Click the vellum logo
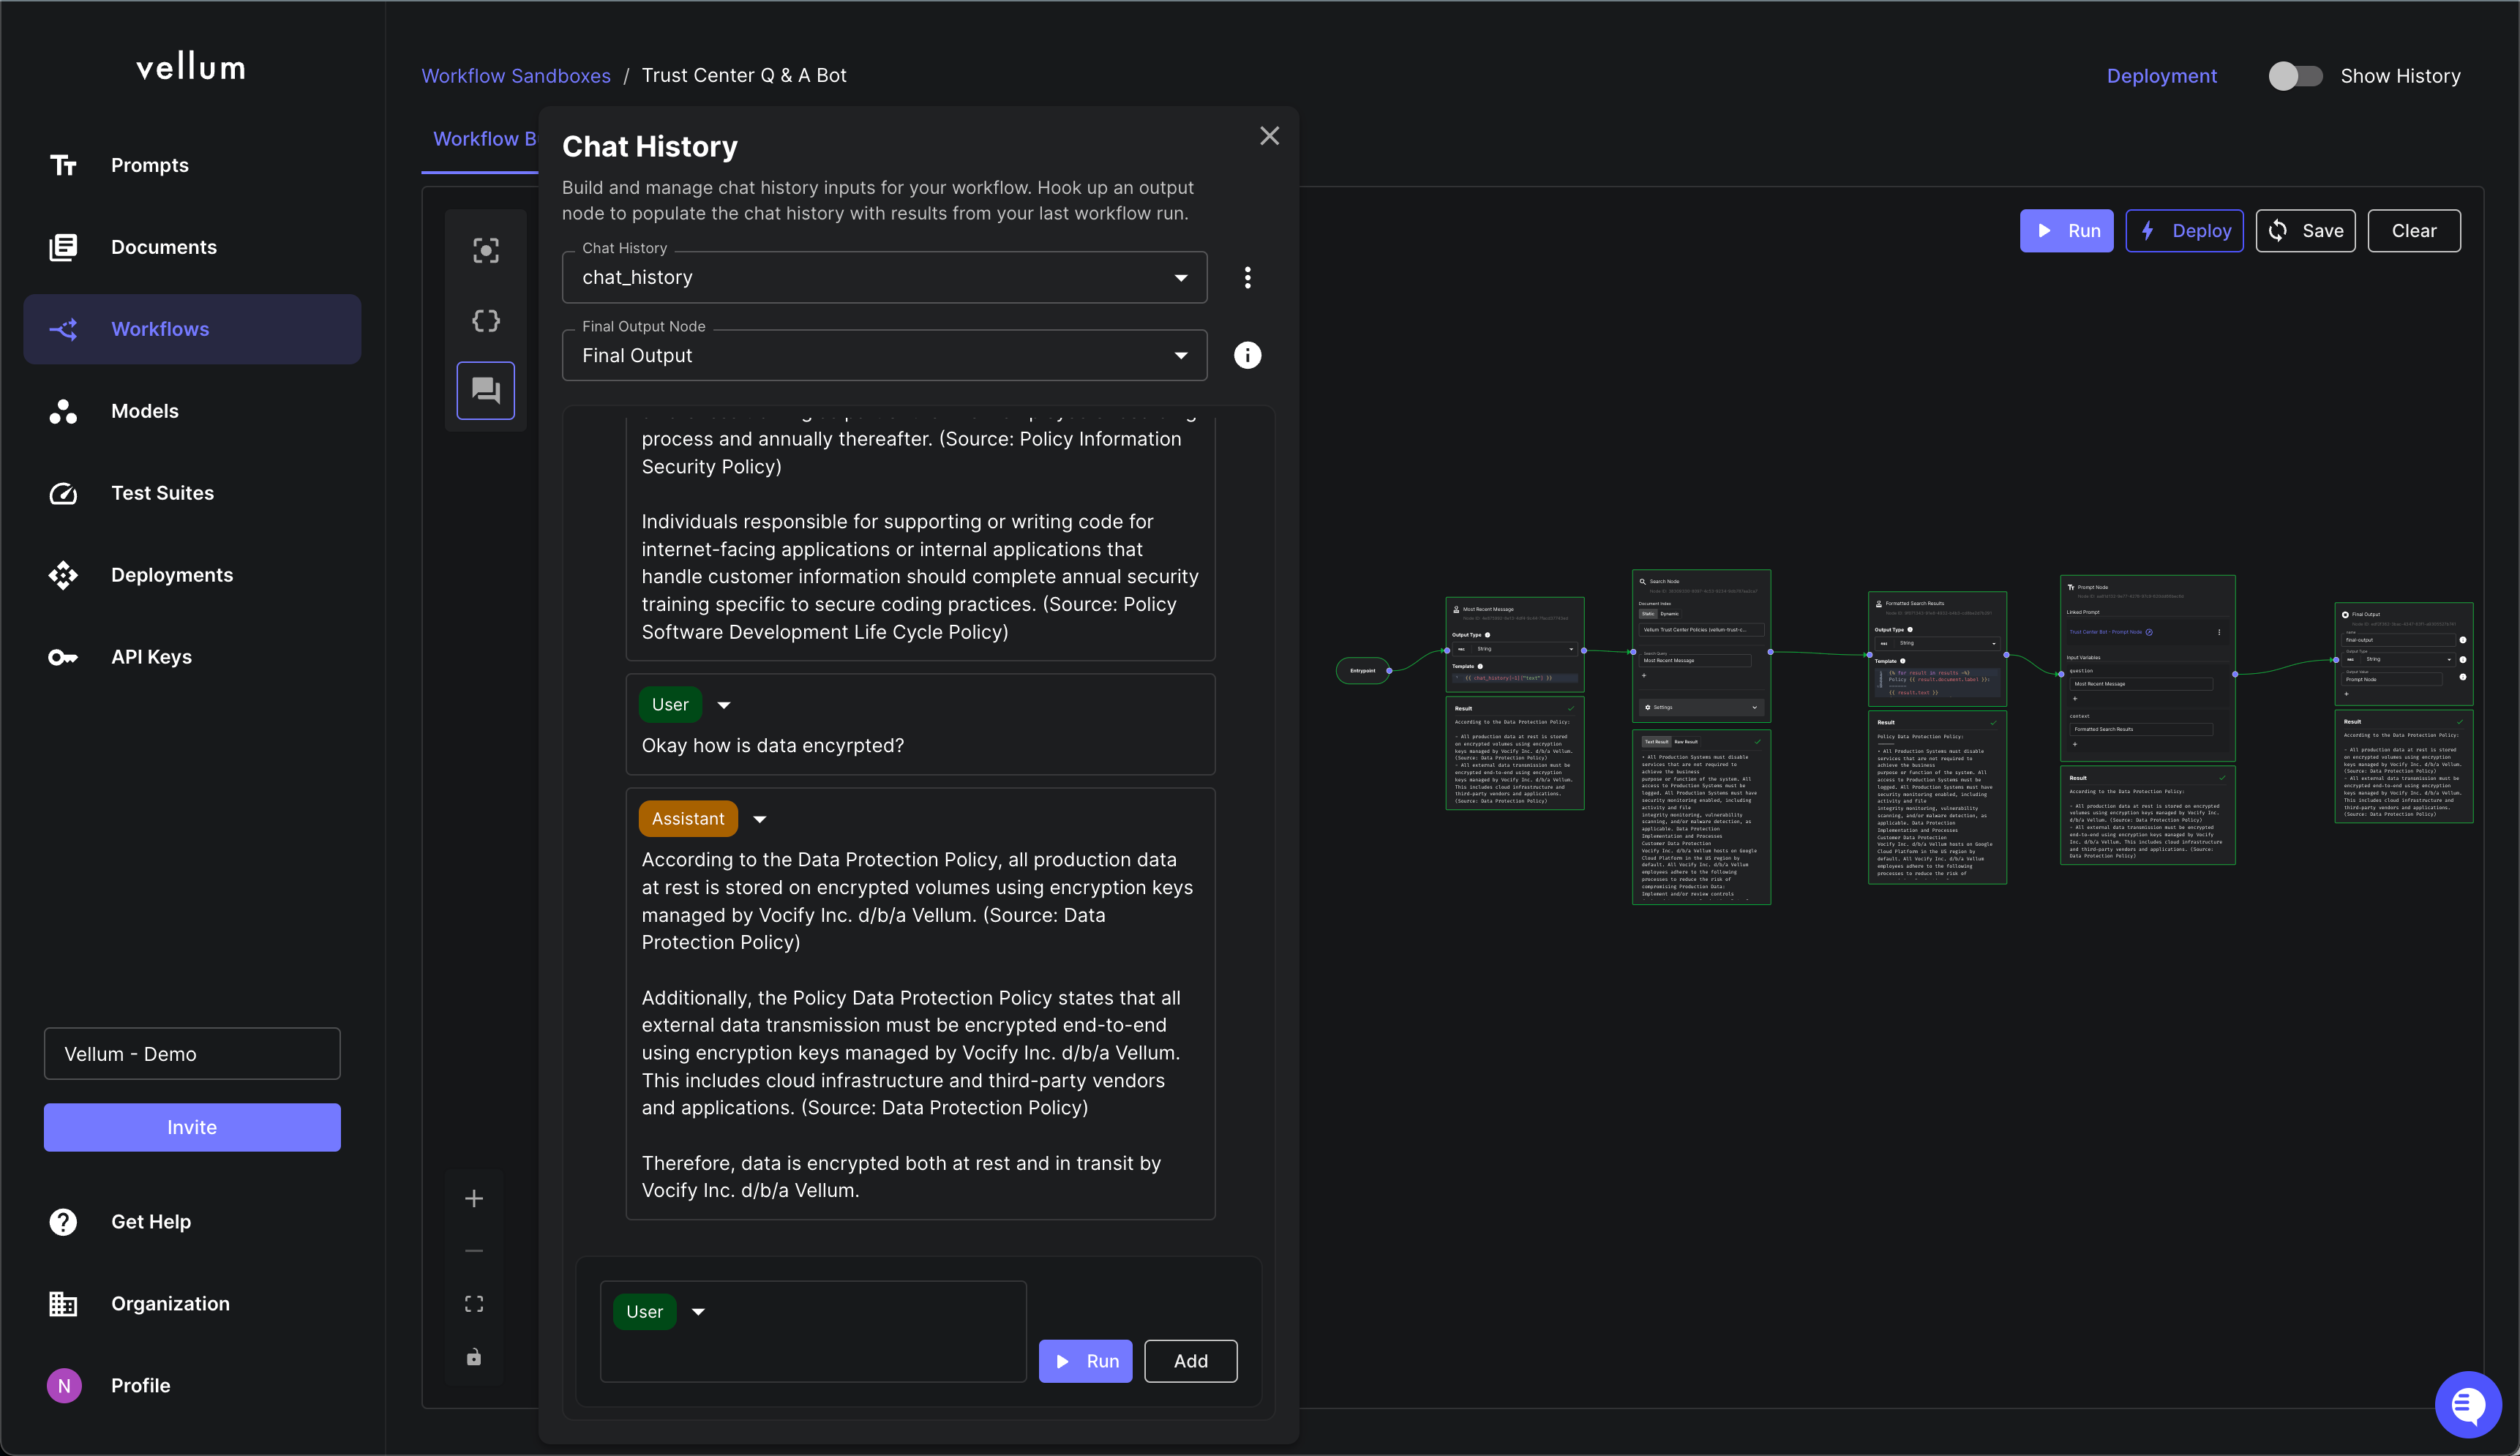Viewport: 2520px width, 1456px height. 191,67
